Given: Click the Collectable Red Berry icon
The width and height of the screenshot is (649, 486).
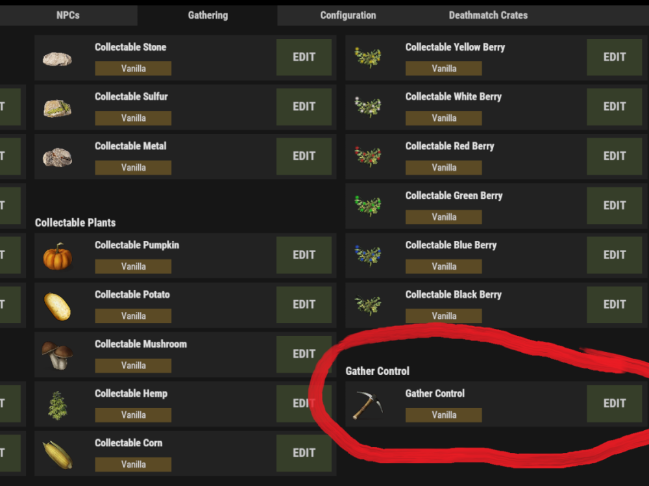Looking at the screenshot, I should (x=368, y=157).
